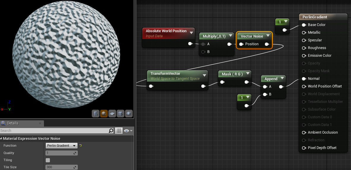Expand the TransformVector node chevron

tap(204, 75)
